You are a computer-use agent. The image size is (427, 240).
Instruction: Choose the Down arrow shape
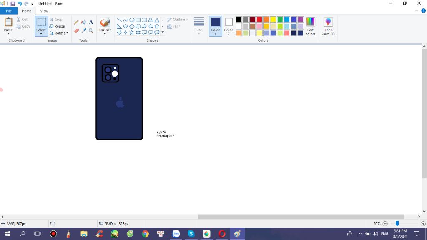[x=119, y=32]
